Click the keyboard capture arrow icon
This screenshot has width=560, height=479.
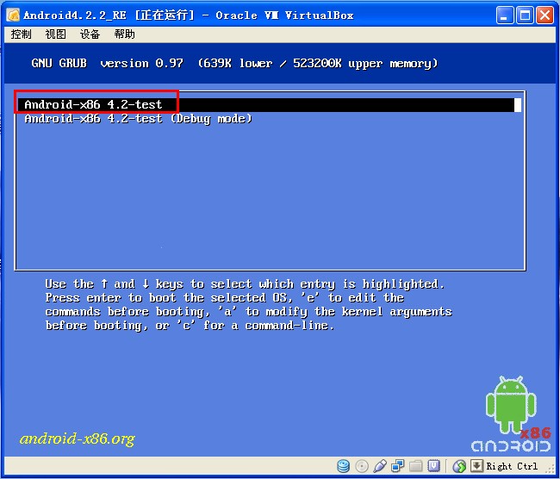(x=476, y=466)
